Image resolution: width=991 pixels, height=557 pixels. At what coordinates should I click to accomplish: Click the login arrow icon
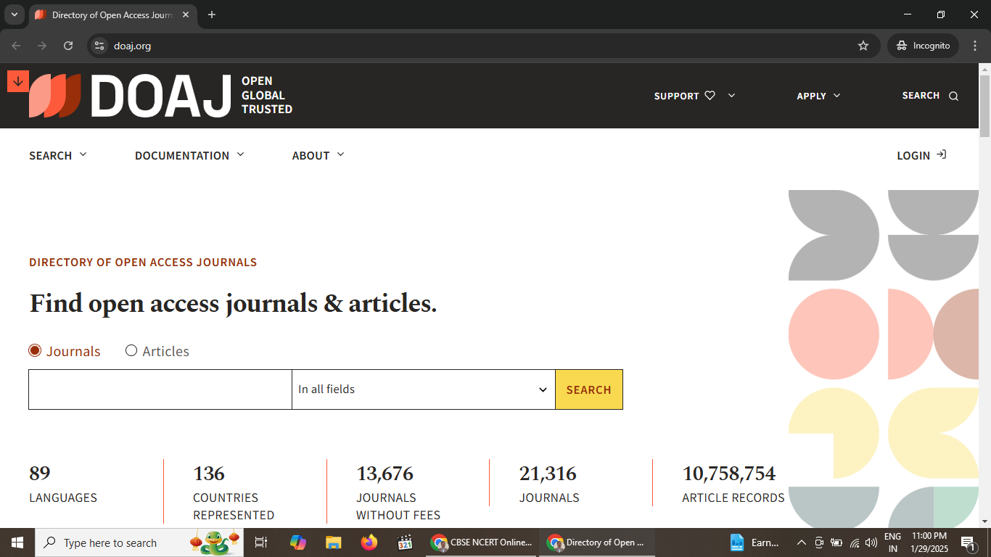point(942,154)
